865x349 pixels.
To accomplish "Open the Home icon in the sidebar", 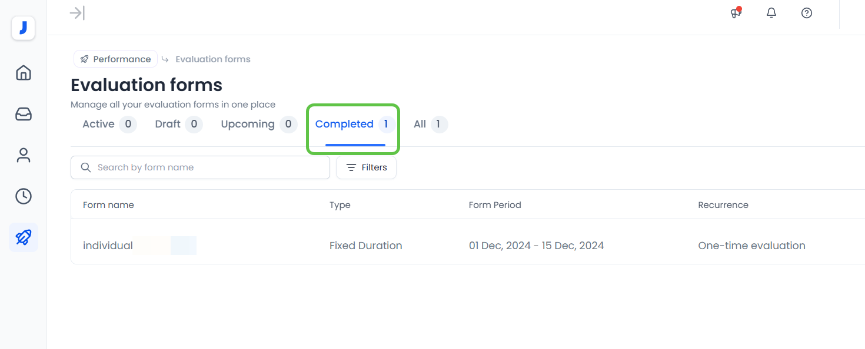I will point(23,72).
